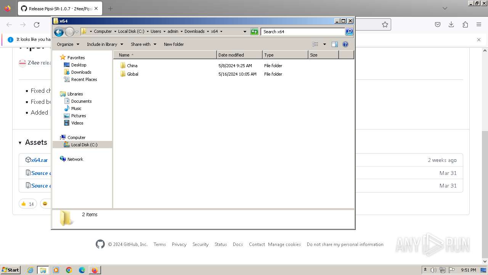Open the recent pages dropdown arrow in Explorer
Viewport: 488px width, 275px height.
(x=77, y=32)
